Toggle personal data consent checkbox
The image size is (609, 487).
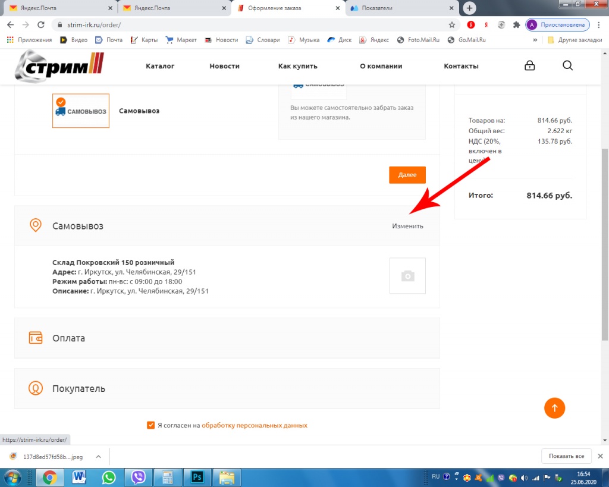click(150, 425)
